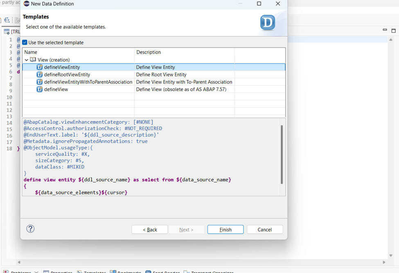Minimize the editor area pane
Screen dimensions: 399x273
[x=385, y=30]
